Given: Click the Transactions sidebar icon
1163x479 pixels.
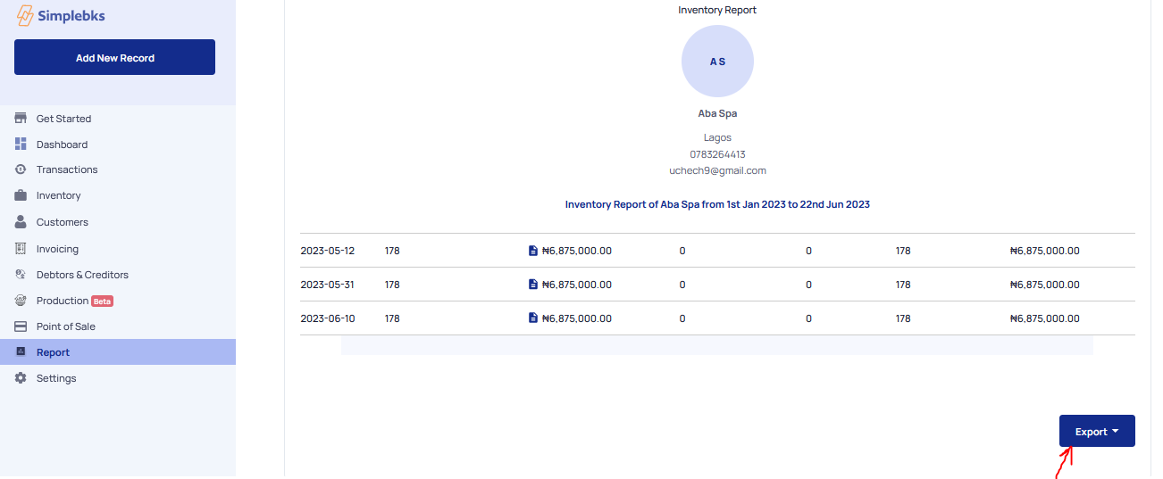Looking at the screenshot, I should click(x=21, y=169).
